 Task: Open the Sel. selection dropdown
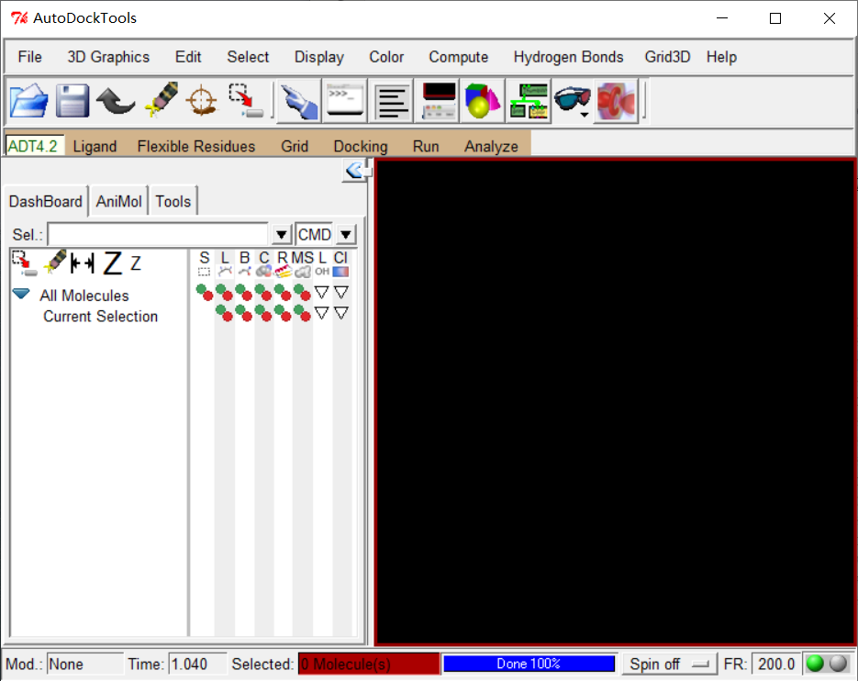280,234
